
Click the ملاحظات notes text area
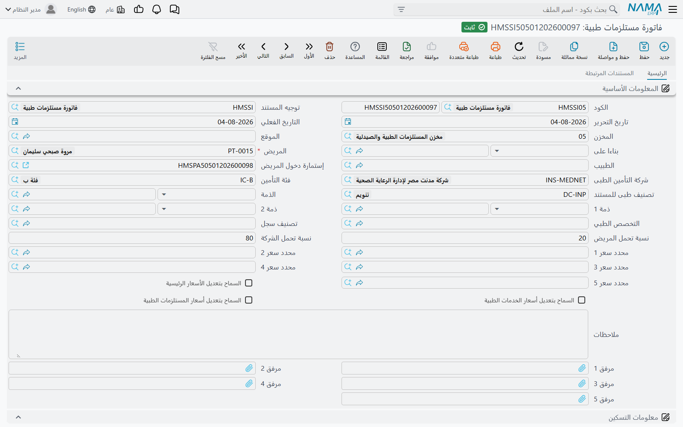[x=298, y=334]
